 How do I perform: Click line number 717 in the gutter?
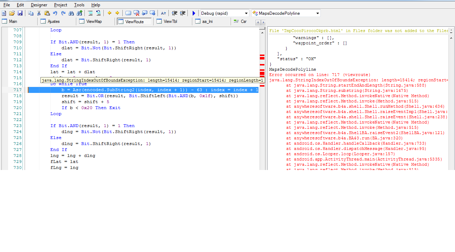pyautogui.click(x=18, y=90)
